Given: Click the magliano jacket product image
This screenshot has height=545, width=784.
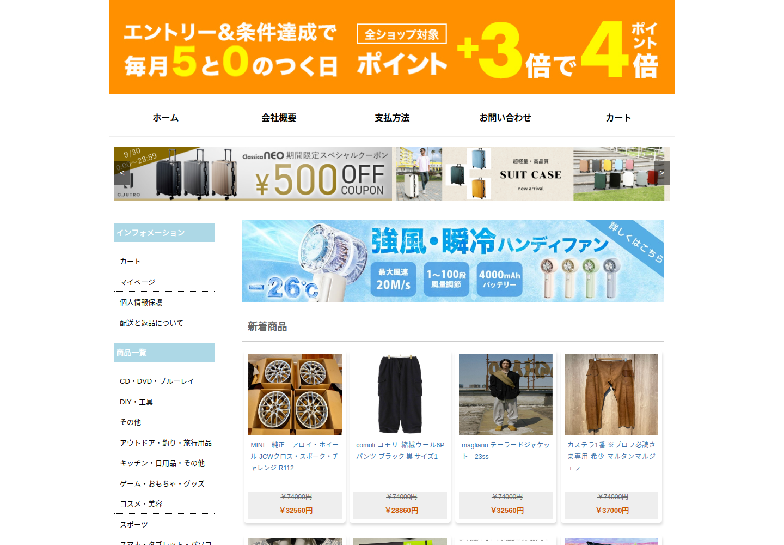Looking at the screenshot, I should point(506,395).
